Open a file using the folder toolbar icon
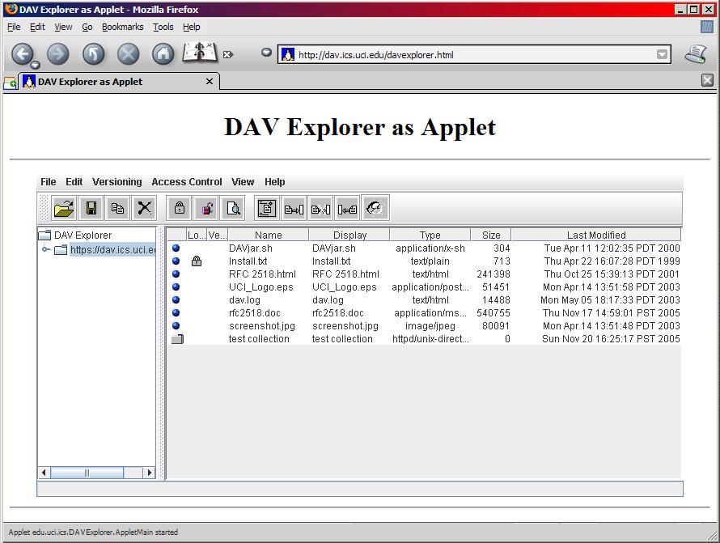The width and height of the screenshot is (720, 543). pos(62,208)
